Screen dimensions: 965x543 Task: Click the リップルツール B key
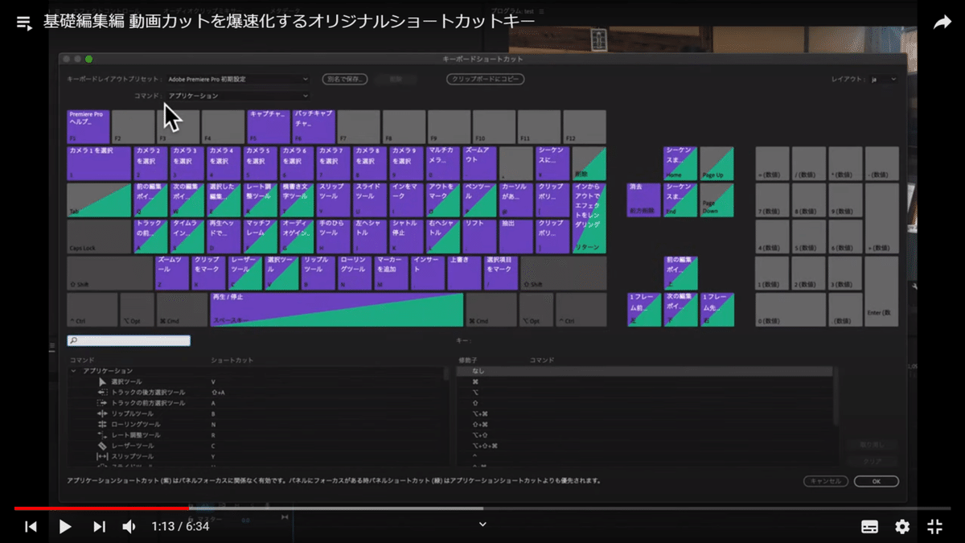[x=318, y=274]
